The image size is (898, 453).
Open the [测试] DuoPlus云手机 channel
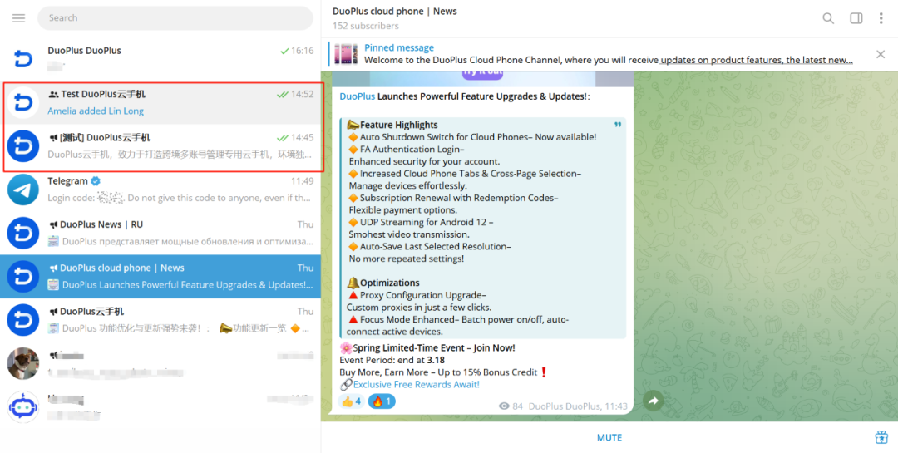160,146
